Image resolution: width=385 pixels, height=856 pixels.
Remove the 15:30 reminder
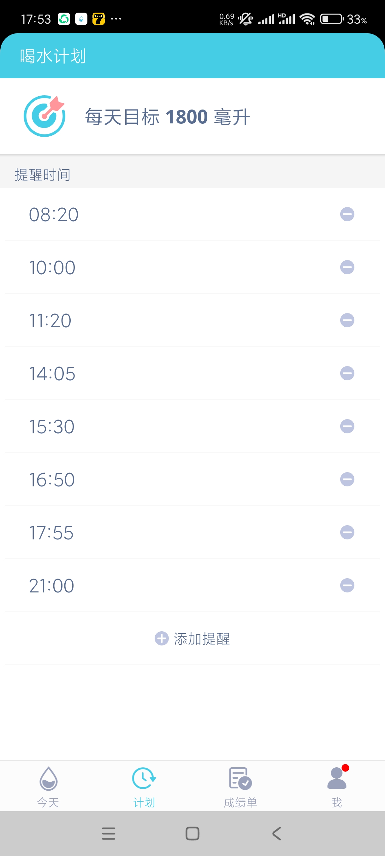347,426
